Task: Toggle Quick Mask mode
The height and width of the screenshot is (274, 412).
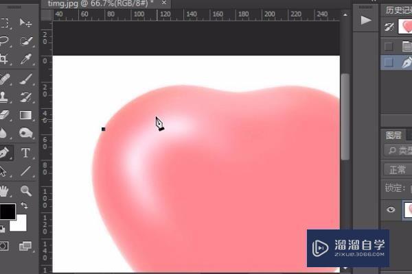Action: [x=3, y=246]
